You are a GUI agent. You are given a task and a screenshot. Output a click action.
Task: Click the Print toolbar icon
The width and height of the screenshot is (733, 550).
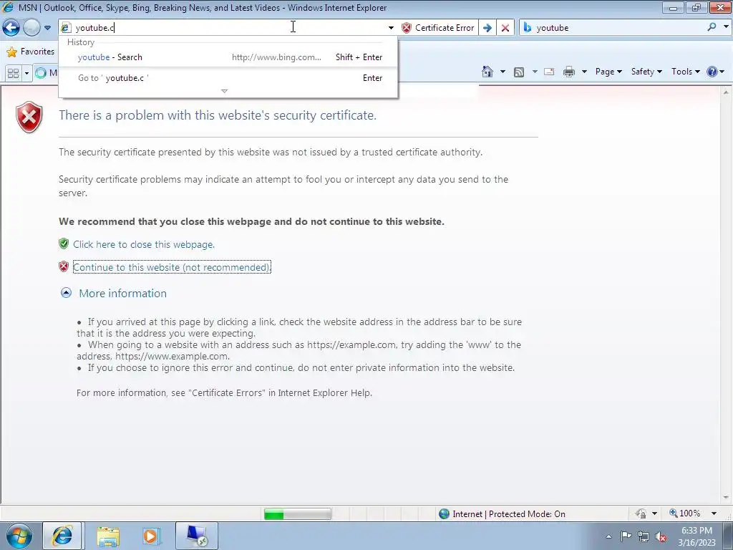(x=569, y=72)
